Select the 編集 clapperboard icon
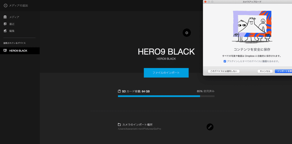Viewport: 292px width, 144px height. [5, 31]
